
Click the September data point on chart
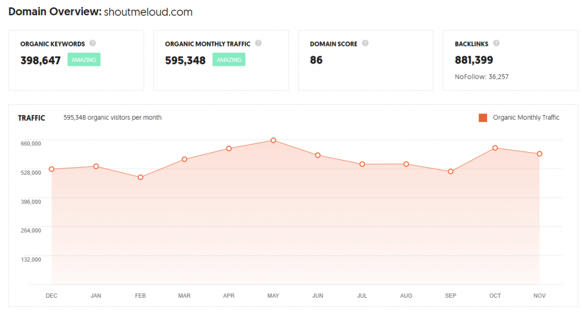point(451,171)
